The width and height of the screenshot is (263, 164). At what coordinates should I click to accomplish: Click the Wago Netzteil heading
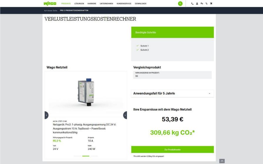[x=57, y=67]
